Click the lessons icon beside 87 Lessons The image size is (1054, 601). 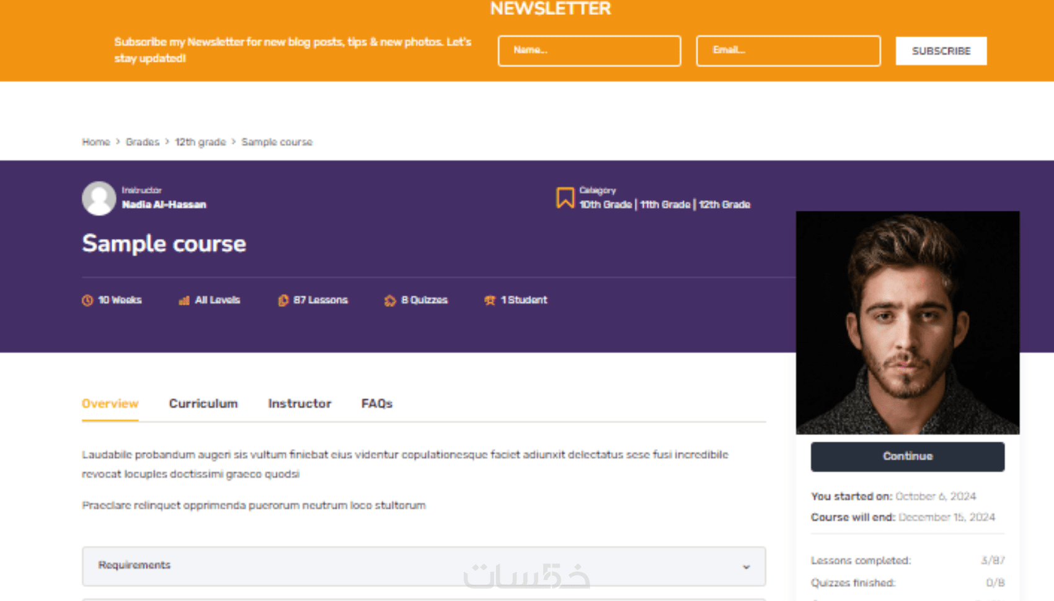283,300
